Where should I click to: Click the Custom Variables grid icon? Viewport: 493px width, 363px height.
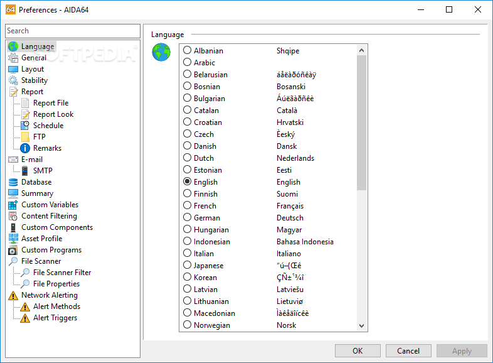point(13,205)
